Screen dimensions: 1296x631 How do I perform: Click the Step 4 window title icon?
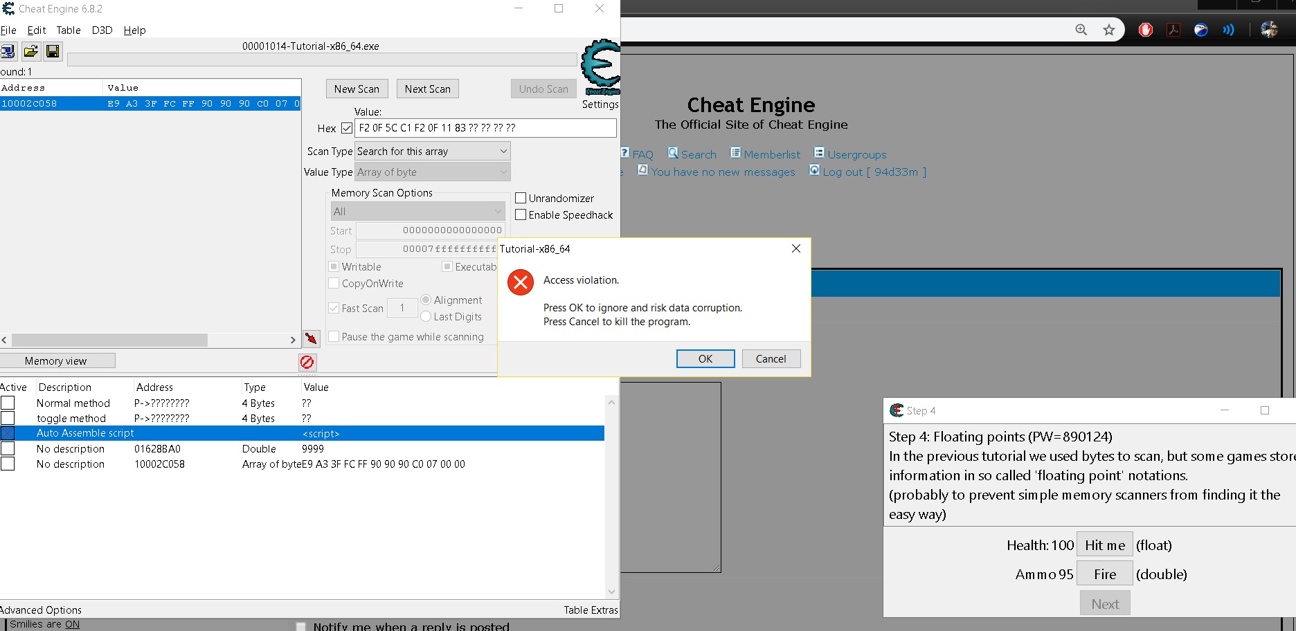[x=897, y=410]
